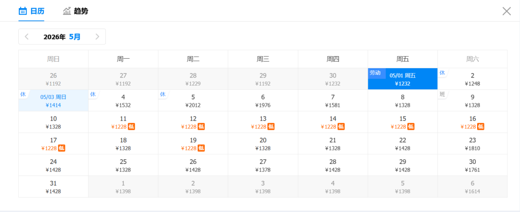The height and width of the screenshot is (212, 520).
Task: Select May 11 low price ¥1228
Action: click(123, 122)
